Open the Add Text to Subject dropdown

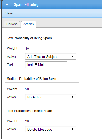[51, 57]
